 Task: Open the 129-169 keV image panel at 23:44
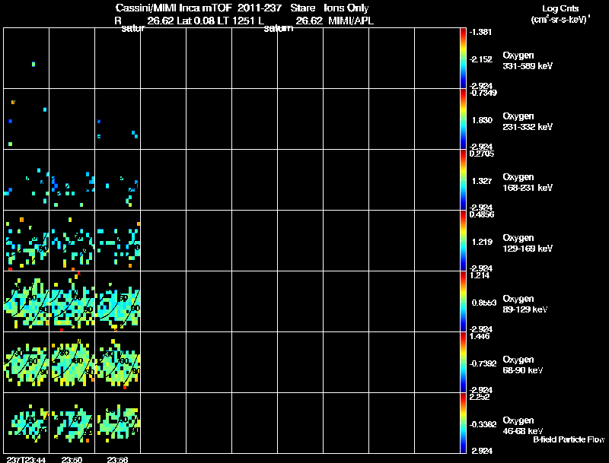(x=27, y=241)
